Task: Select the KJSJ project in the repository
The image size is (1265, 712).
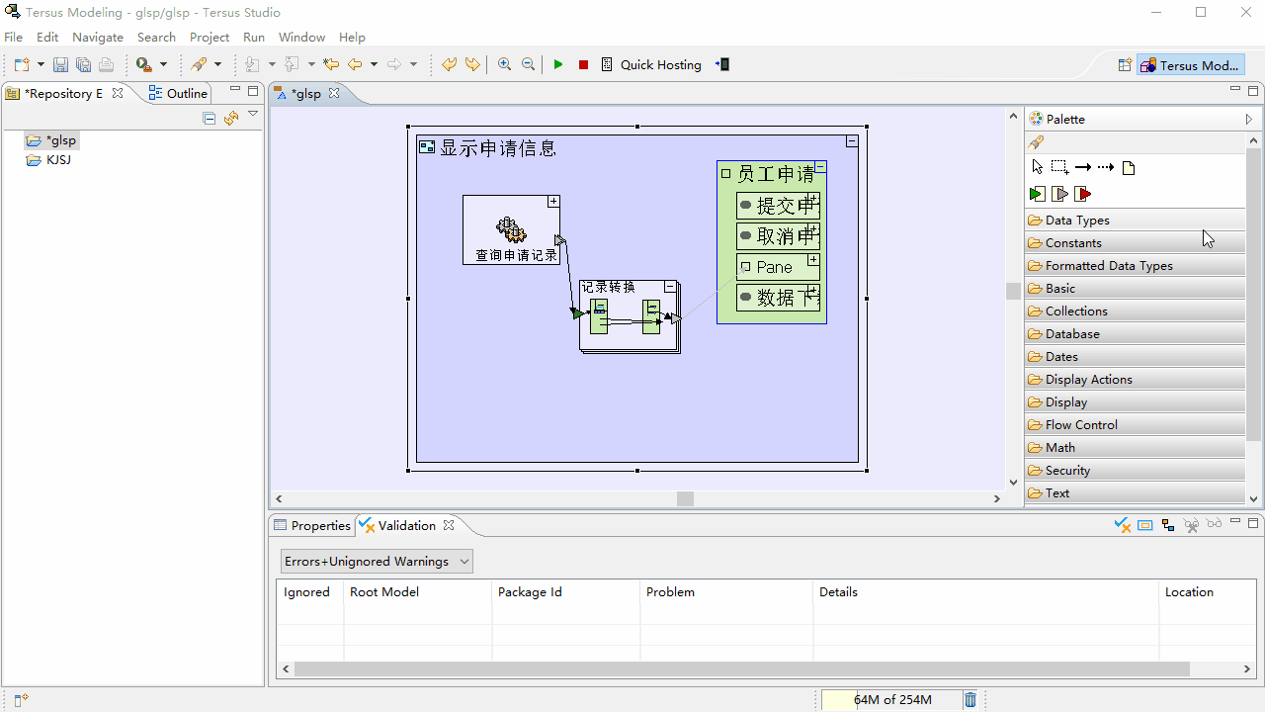Action: (49, 160)
